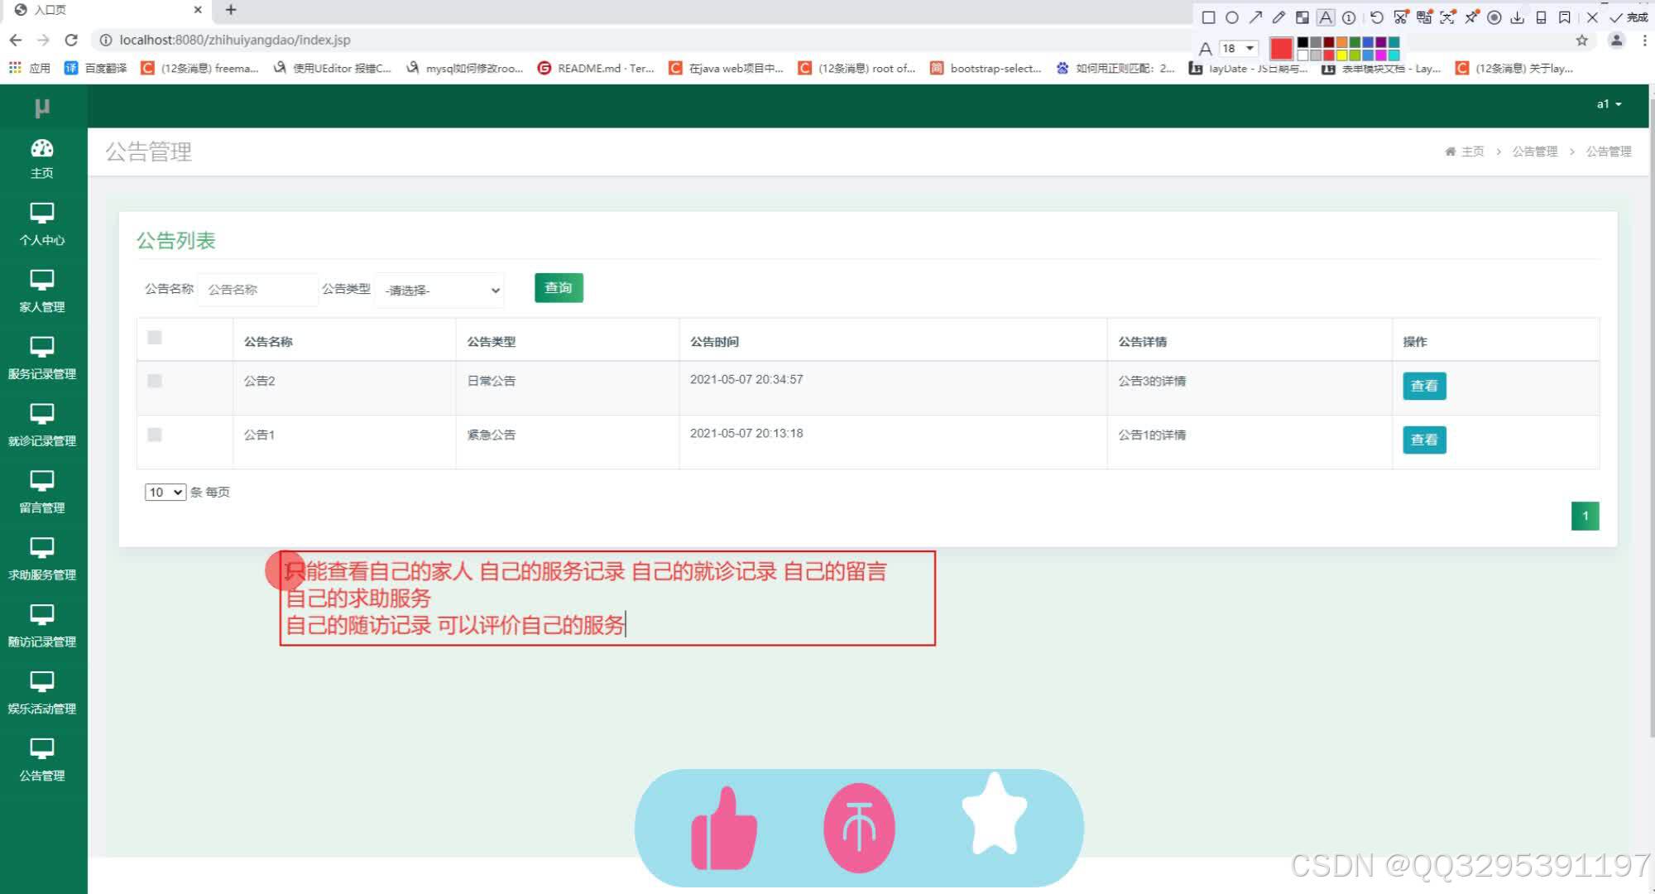Open 个人中心 in the sidebar

(x=42, y=224)
